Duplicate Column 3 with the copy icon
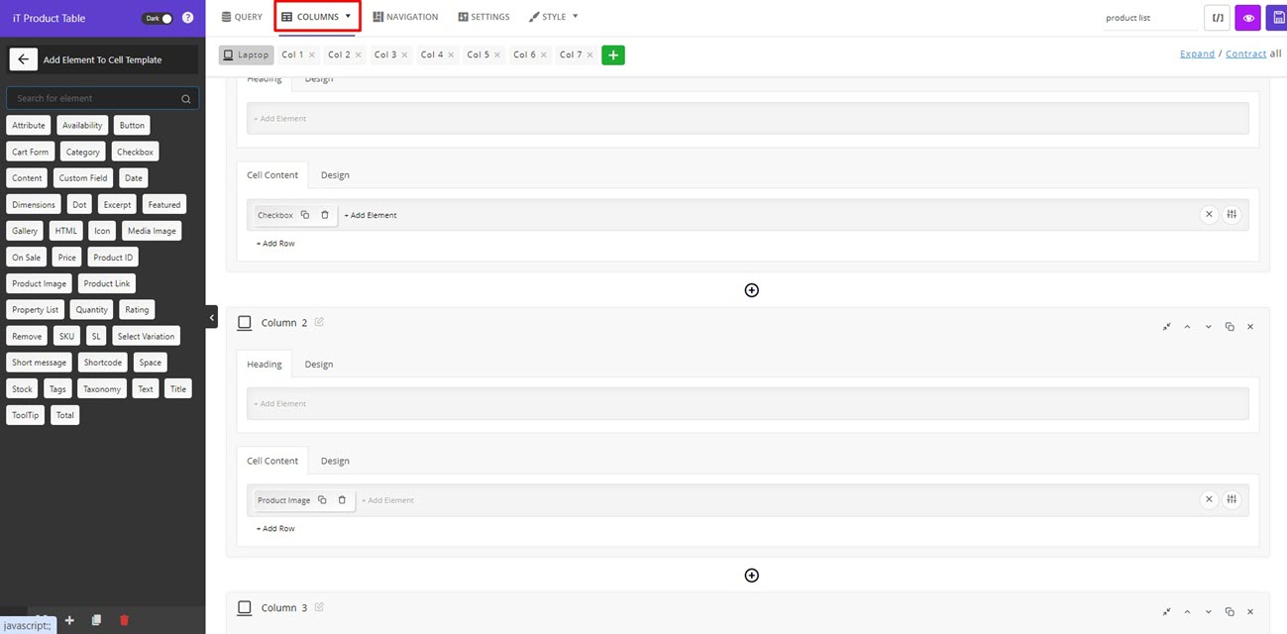1287x634 pixels. (x=1230, y=612)
